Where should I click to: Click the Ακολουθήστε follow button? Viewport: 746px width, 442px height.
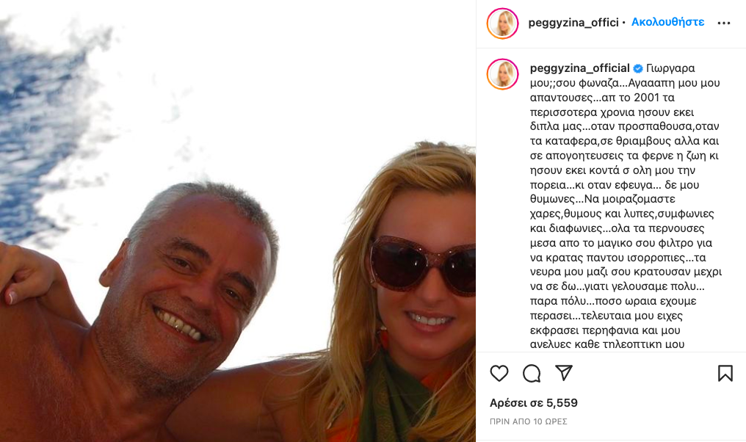click(667, 22)
